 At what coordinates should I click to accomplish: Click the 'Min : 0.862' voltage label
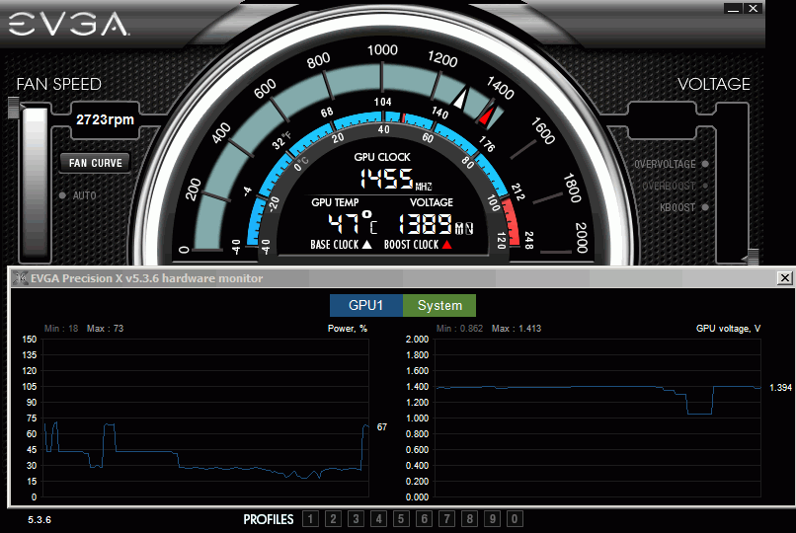[459, 328]
